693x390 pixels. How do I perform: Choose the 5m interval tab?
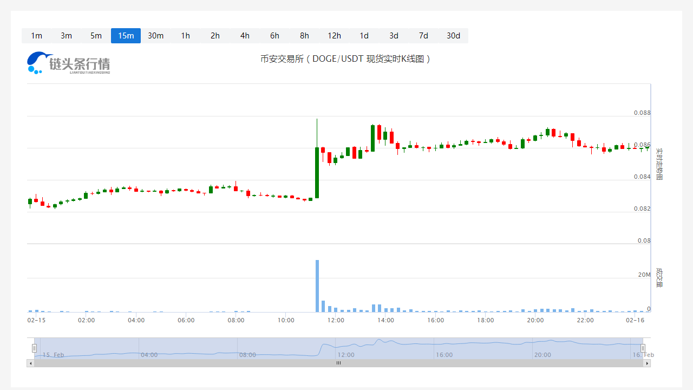coord(96,36)
